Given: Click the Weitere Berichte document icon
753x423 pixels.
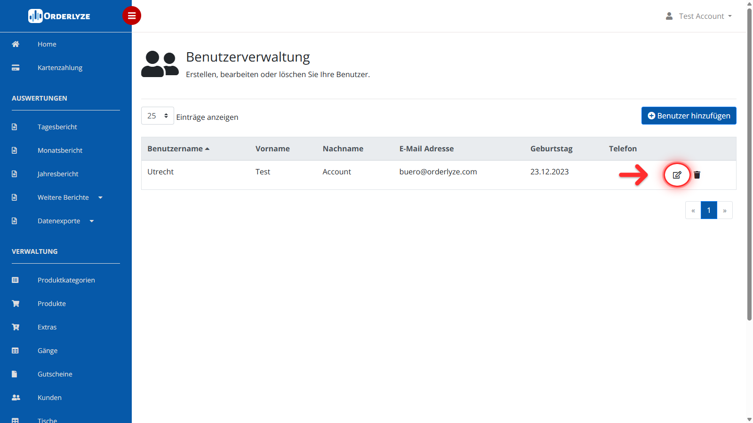Looking at the screenshot, I should [15, 197].
